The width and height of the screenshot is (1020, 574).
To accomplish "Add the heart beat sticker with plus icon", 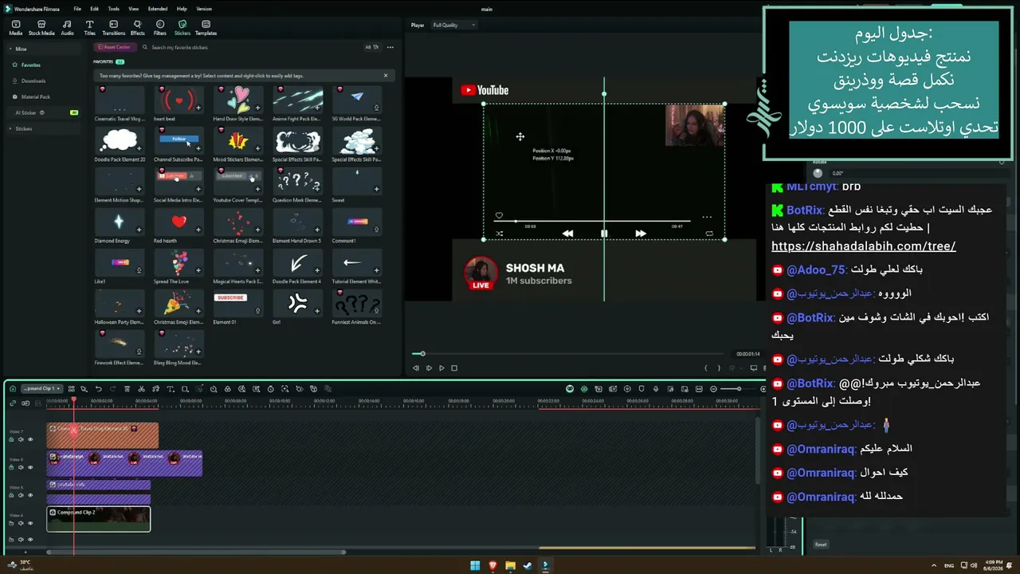I will click(198, 108).
